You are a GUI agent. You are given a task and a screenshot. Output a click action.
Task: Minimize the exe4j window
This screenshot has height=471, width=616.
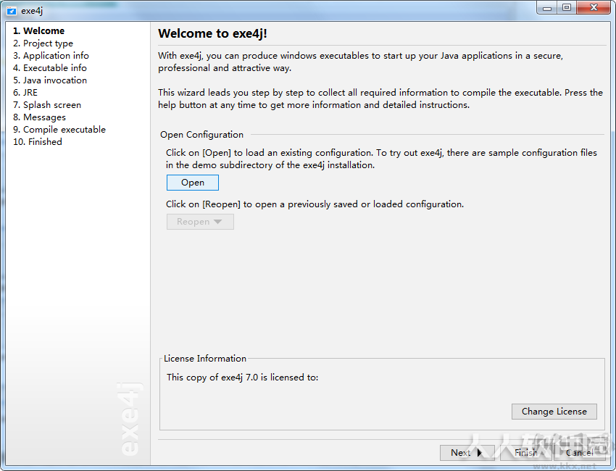pos(547,7)
